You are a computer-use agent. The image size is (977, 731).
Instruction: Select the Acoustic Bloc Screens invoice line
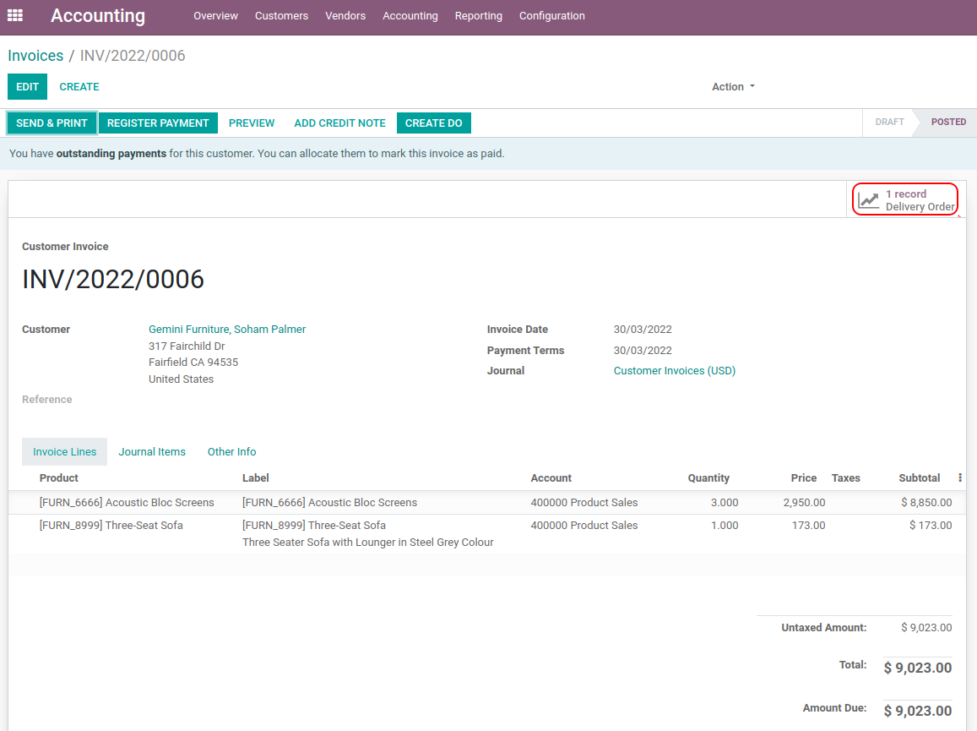pos(127,503)
